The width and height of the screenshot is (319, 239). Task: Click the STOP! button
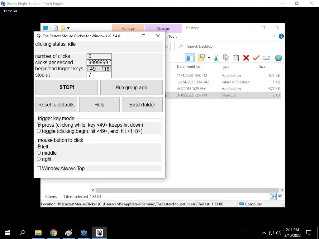tap(67, 87)
